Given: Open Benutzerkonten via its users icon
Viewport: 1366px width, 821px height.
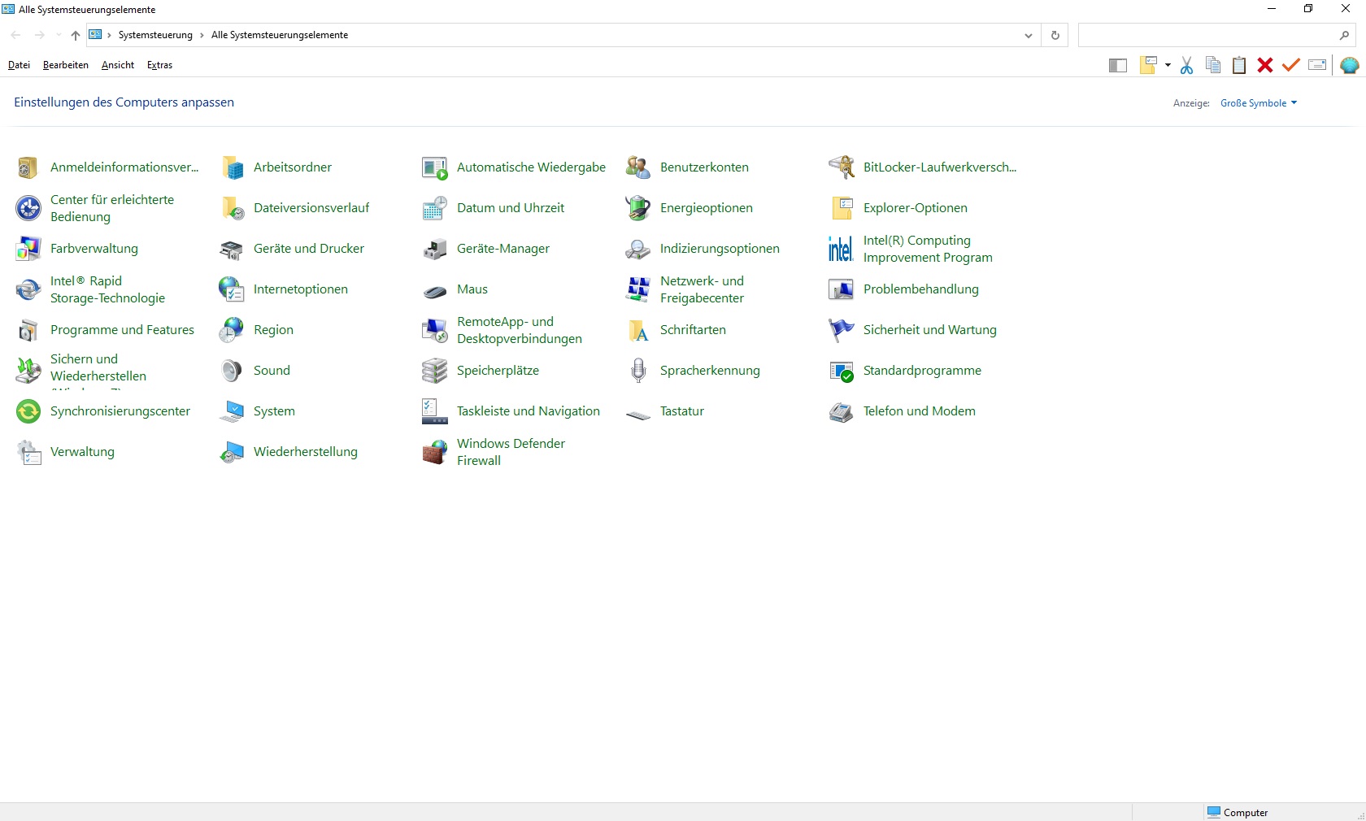Looking at the screenshot, I should (638, 167).
